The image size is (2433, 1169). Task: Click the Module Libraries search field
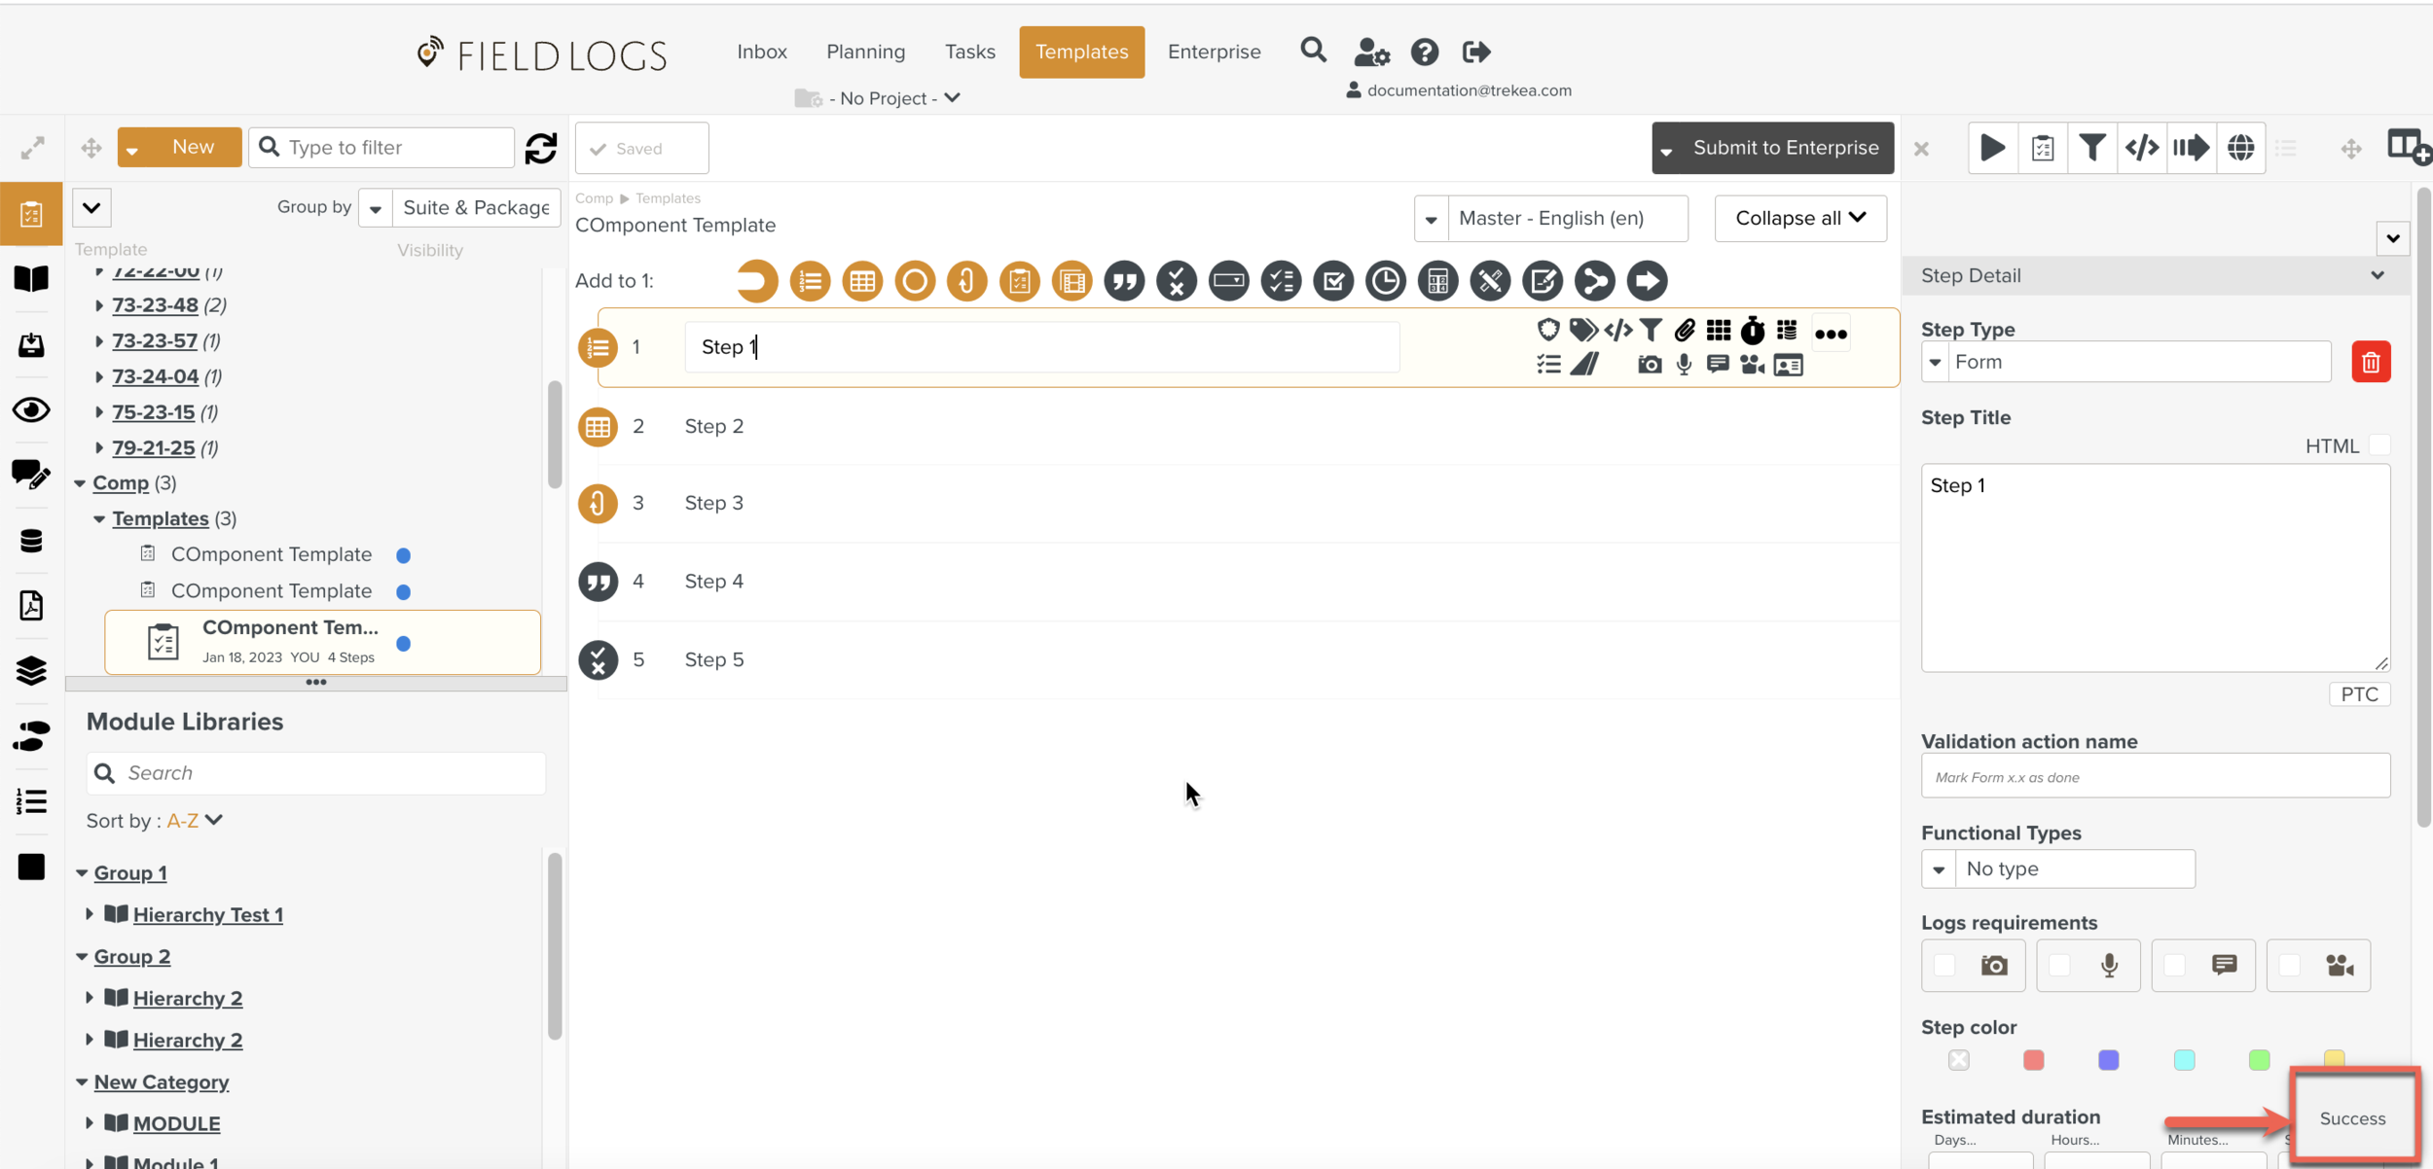[315, 773]
